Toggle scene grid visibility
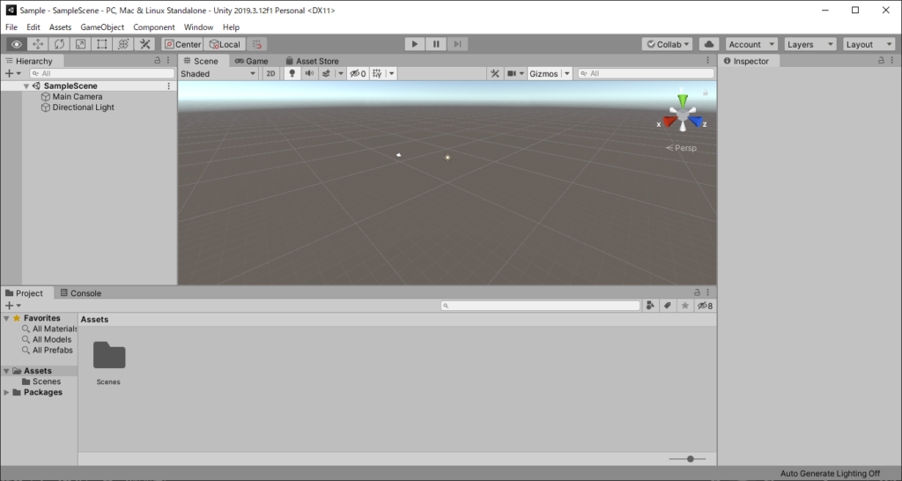902x481 pixels. (x=377, y=74)
